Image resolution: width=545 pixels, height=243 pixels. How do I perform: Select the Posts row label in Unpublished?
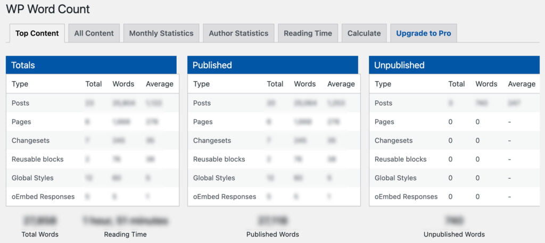pos(383,103)
